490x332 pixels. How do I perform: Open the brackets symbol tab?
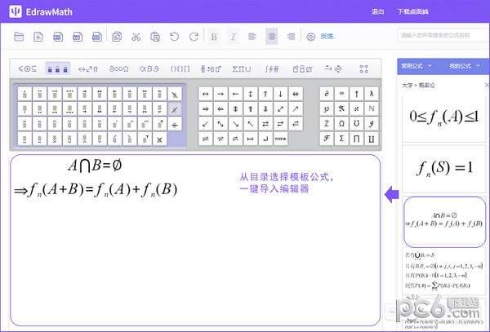[x=180, y=69]
